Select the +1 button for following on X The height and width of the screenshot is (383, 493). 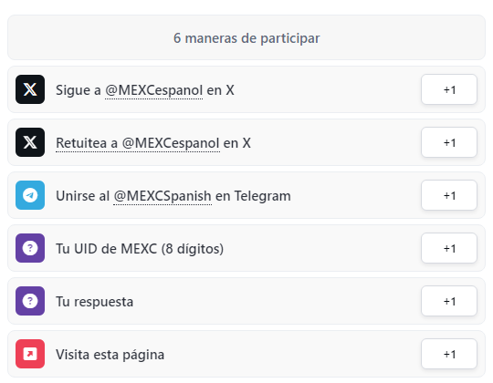pyautogui.click(x=449, y=89)
